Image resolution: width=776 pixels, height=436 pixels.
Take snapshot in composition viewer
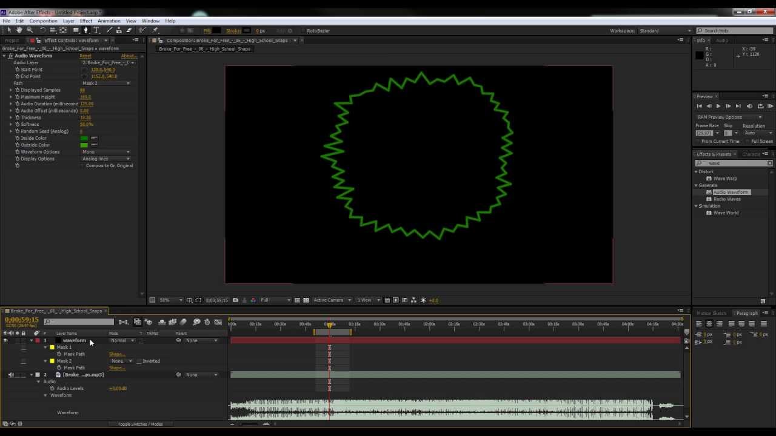coord(235,300)
